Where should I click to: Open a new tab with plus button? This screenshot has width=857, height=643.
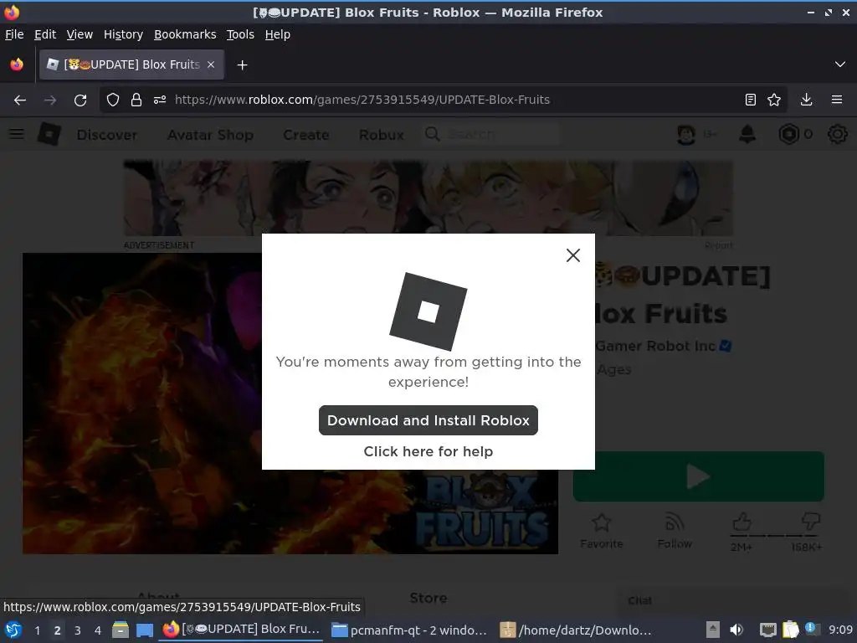click(242, 65)
